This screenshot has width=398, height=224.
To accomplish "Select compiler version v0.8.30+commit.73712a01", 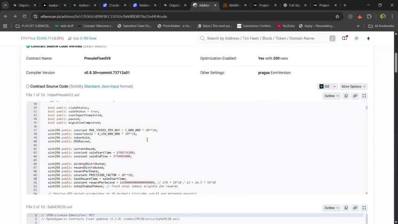I will point(107,72).
